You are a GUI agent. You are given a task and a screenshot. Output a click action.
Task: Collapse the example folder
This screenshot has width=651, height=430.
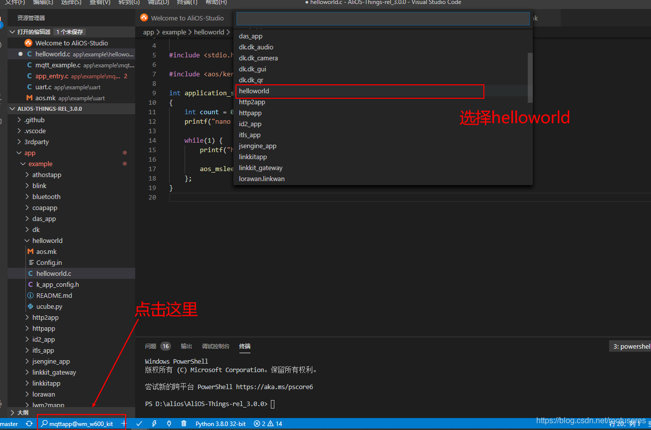click(71, 164)
